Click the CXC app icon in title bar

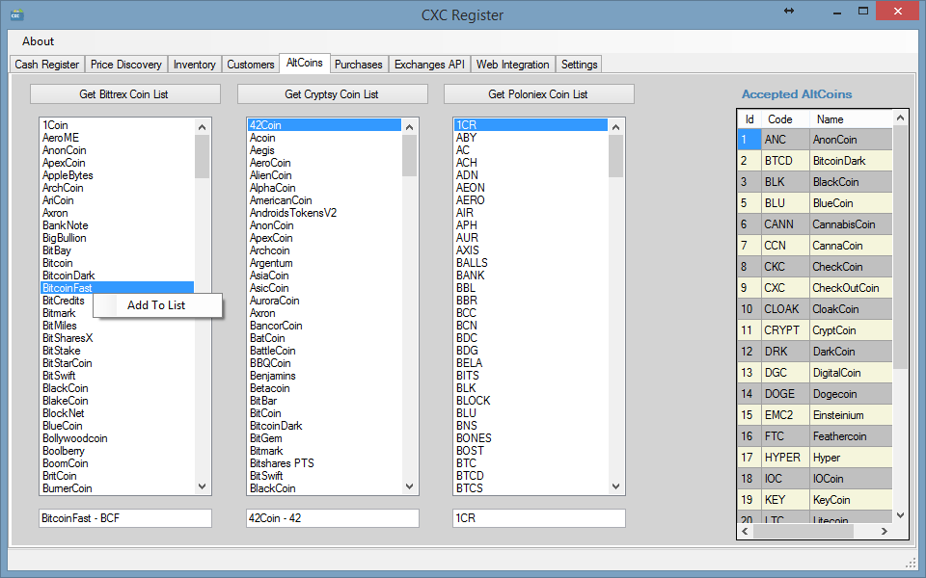[16, 14]
